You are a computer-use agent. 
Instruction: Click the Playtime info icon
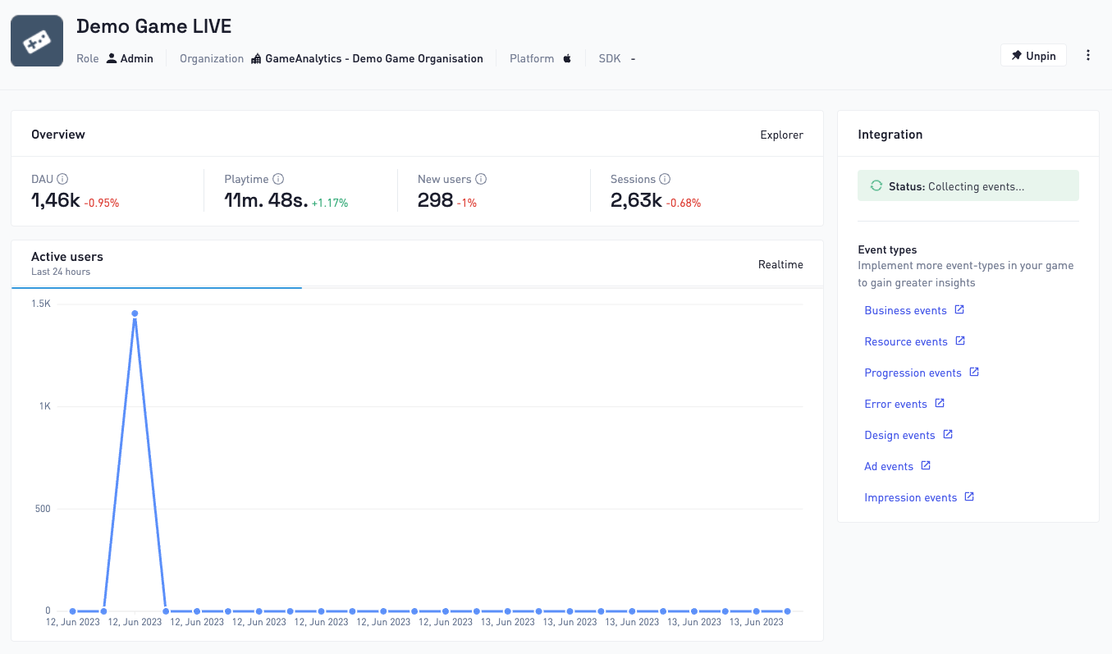[x=278, y=179]
